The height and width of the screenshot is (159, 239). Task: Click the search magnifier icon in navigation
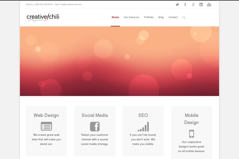[184, 17]
